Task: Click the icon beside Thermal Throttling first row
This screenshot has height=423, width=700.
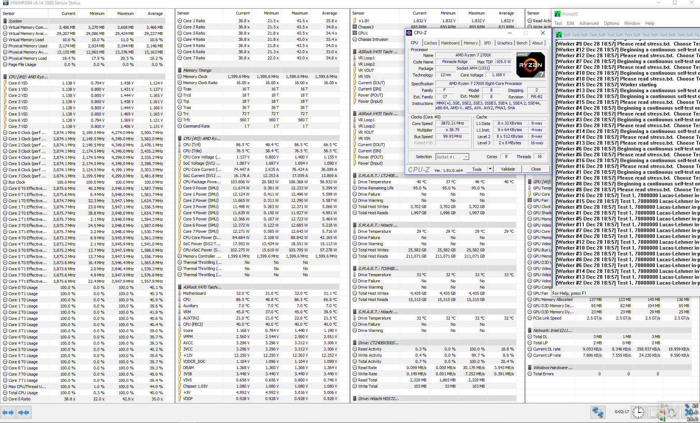Action: tap(180, 262)
